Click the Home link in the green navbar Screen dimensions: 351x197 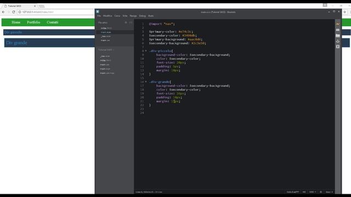tap(16, 22)
